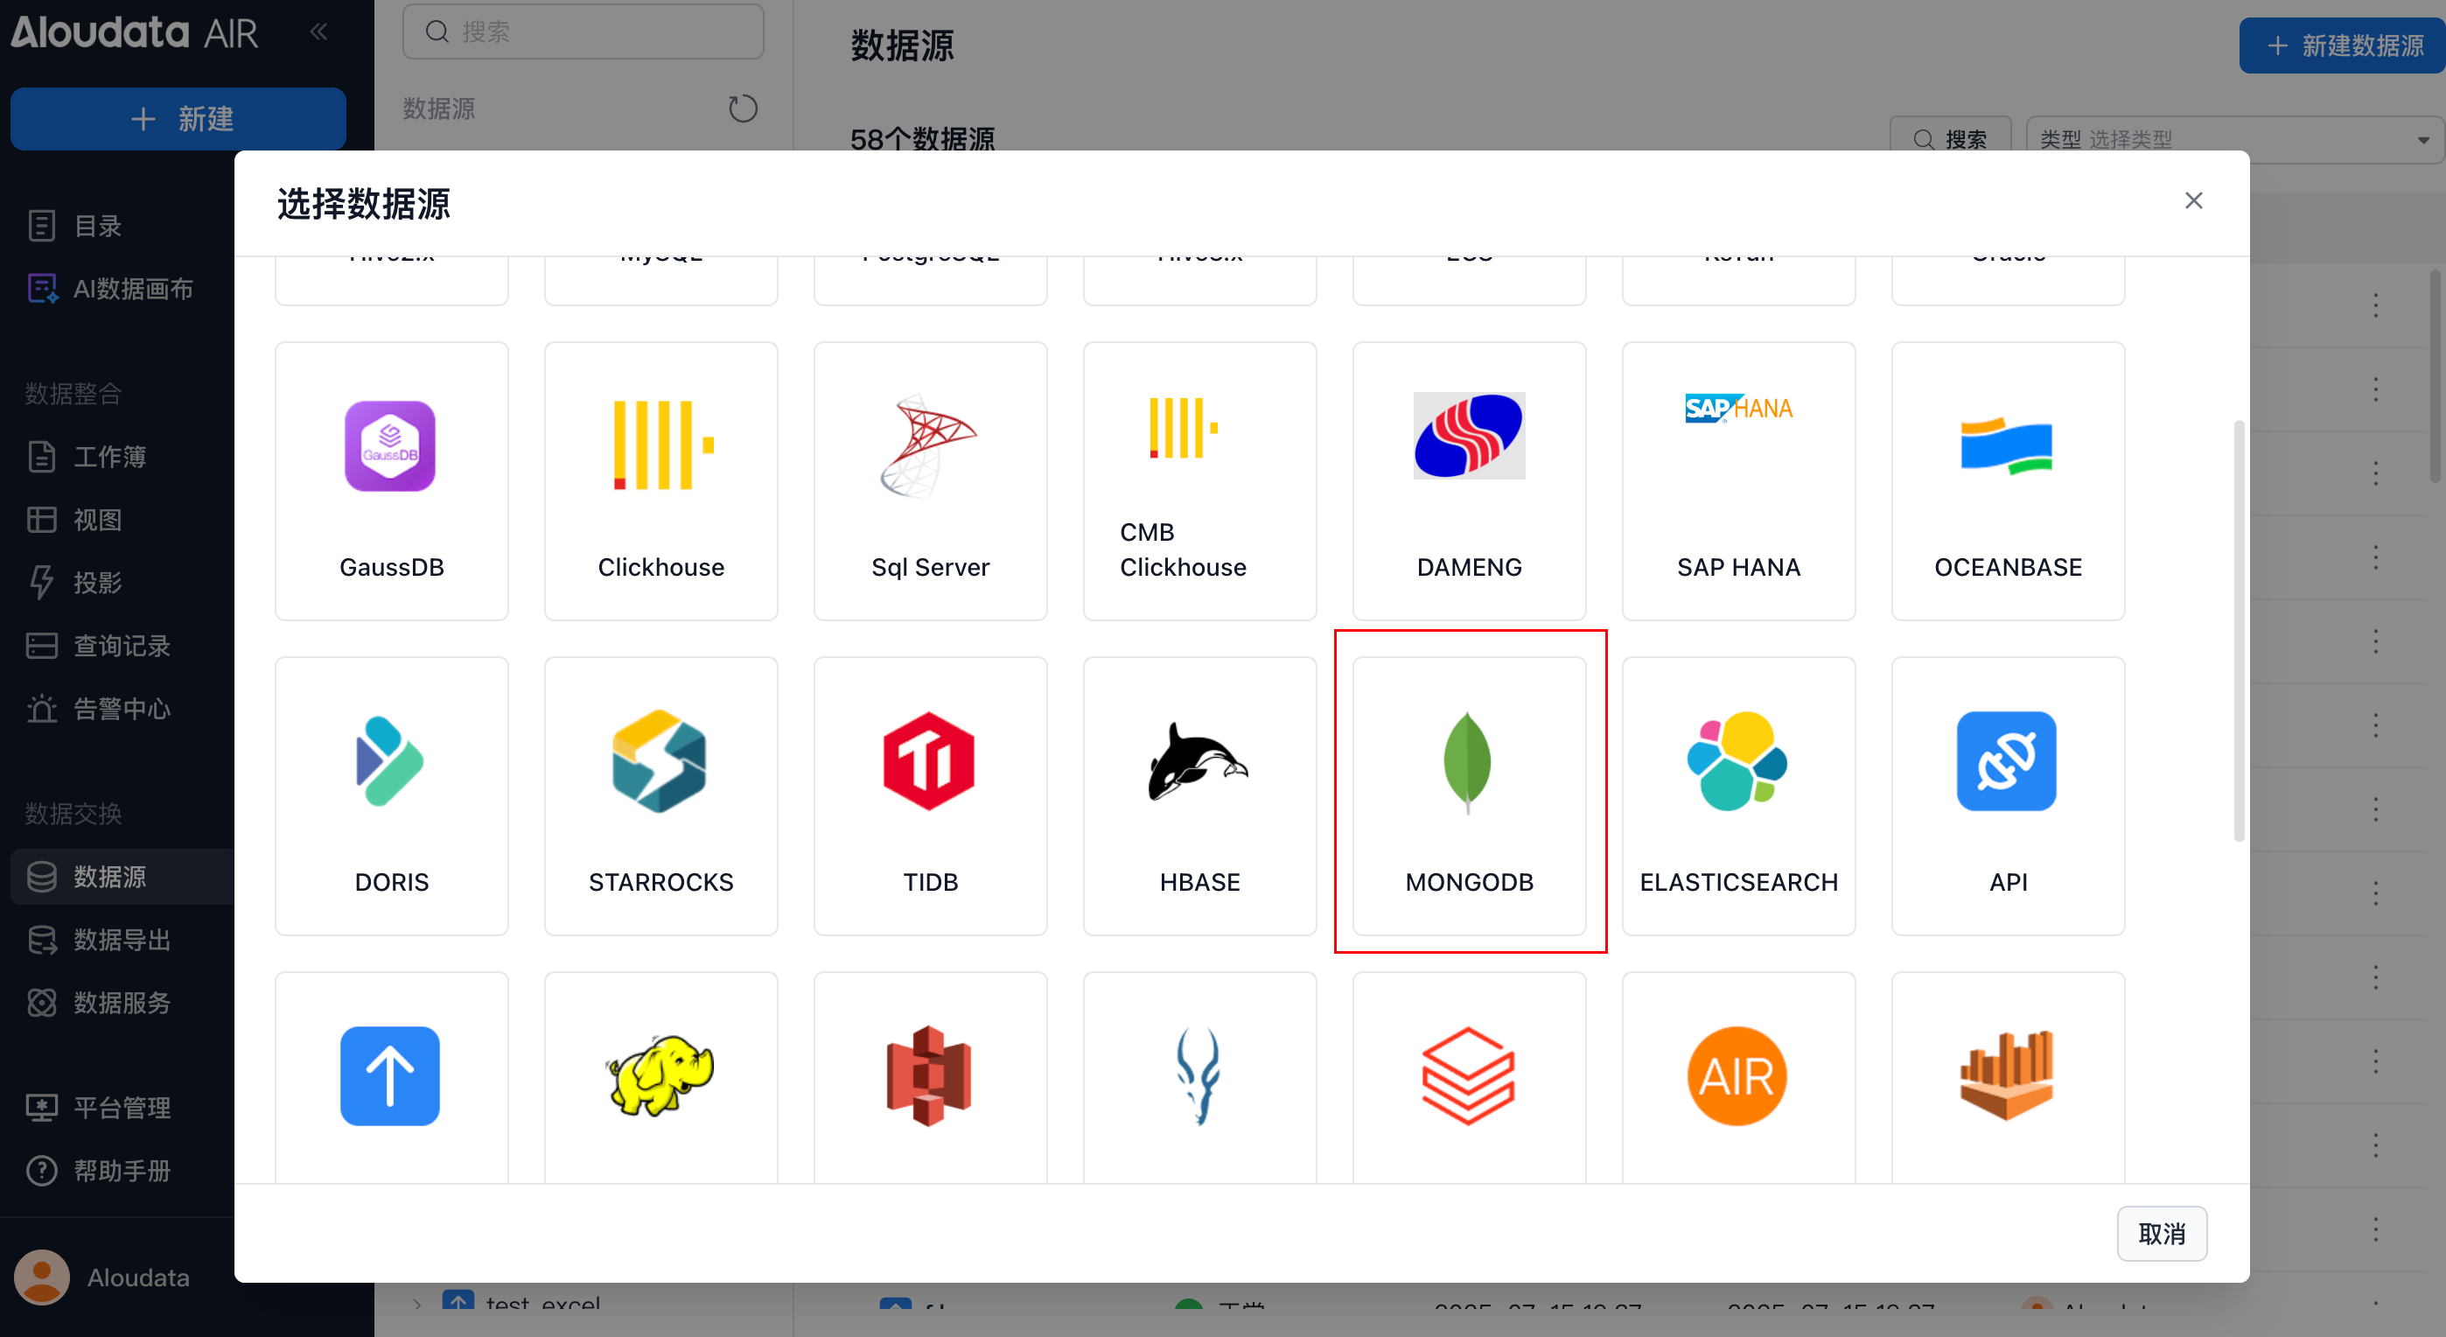Image resolution: width=2446 pixels, height=1337 pixels.
Task: Select the MONGODB data source
Action: (x=1468, y=794)
